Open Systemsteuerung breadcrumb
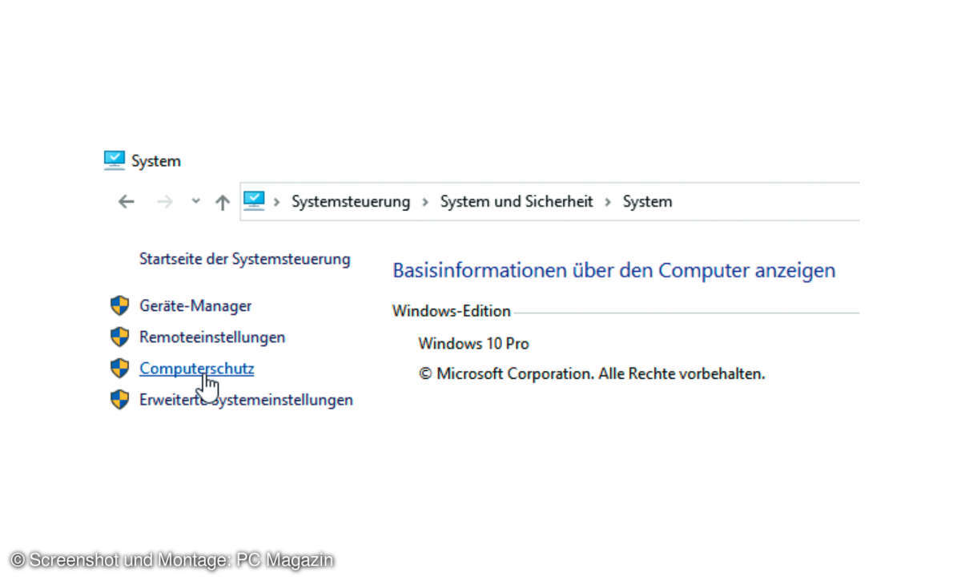 351,202
